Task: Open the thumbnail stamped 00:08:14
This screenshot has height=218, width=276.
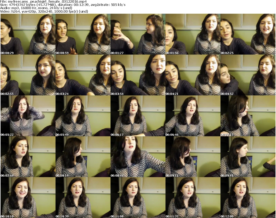Action: (83, 157)
